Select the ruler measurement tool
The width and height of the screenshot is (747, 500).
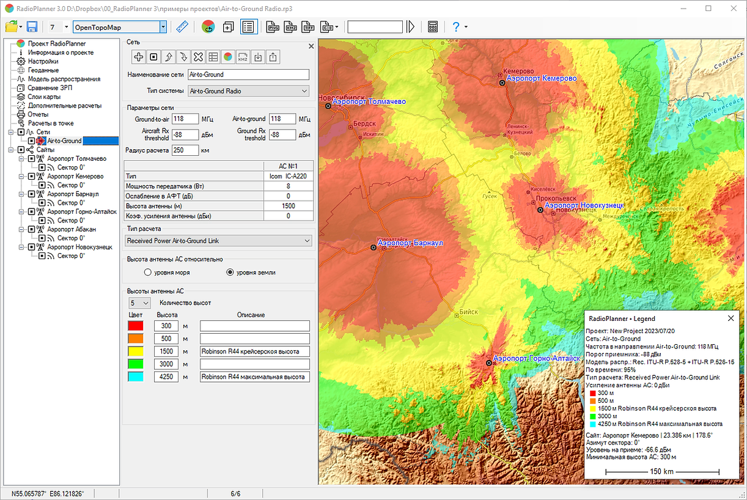pos(182,27)
